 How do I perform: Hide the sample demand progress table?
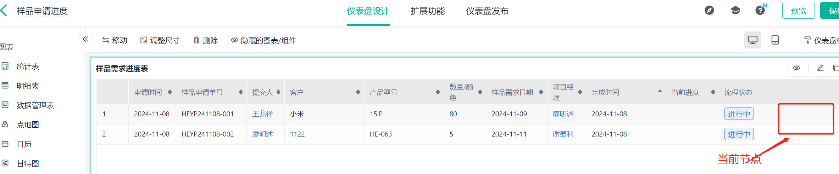point(796,68)
